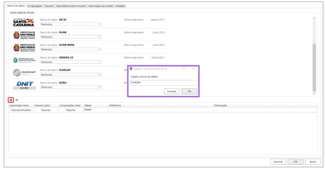Expand the SIURB database dropdown
Viewport: 325px width, 170px height.
[71, 37]
